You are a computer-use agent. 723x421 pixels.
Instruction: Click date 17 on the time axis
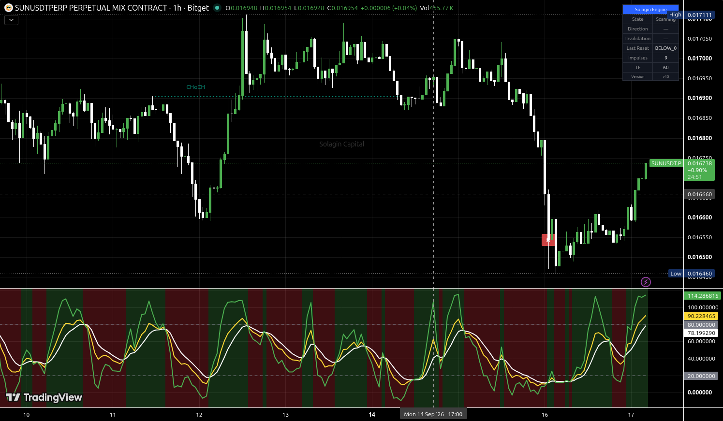[x=631, y=415]
